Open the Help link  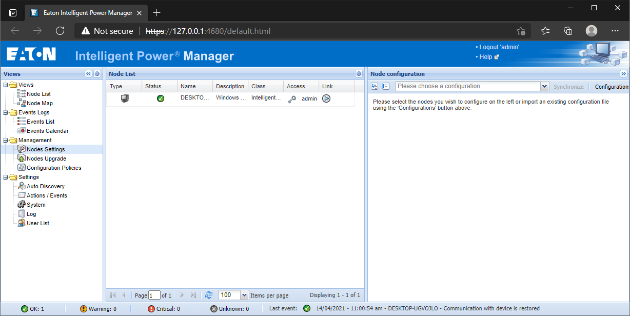tap(486, 57)
